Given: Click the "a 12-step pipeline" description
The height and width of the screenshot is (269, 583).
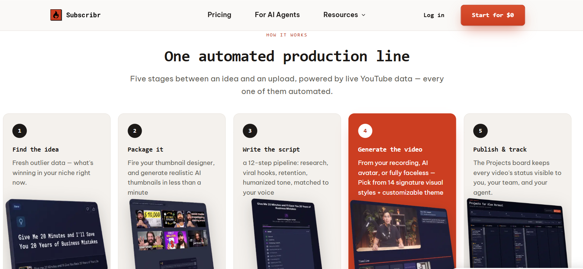Looking at the screenshot, I should pyautogui.click(x=286, y=178).
